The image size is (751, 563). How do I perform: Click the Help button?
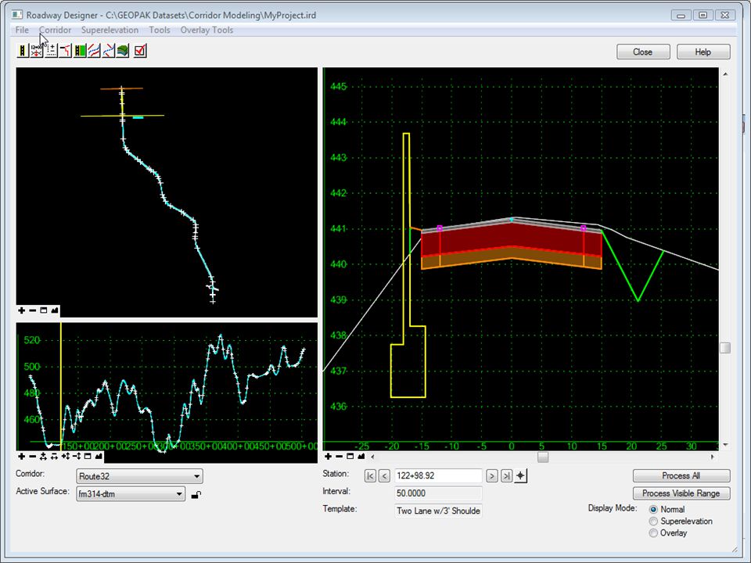703,52
